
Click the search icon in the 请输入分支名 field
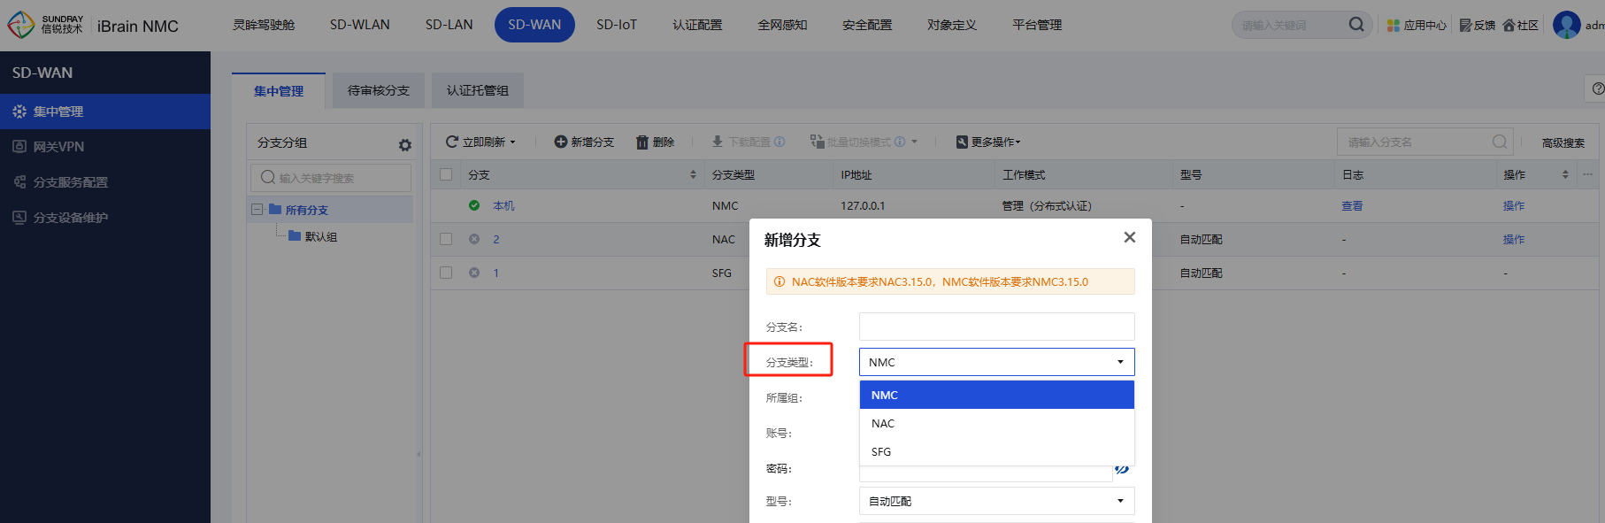(x=1499, y=142)
